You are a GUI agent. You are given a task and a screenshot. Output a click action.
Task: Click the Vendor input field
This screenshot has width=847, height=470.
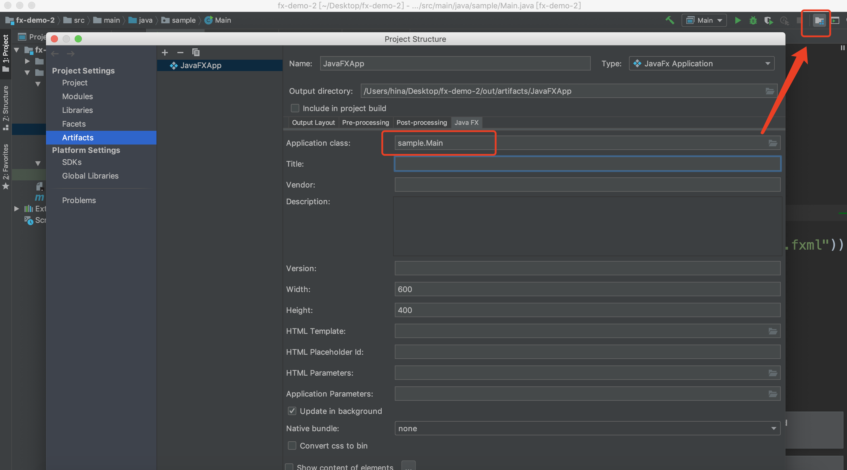[x=587, y=185]
